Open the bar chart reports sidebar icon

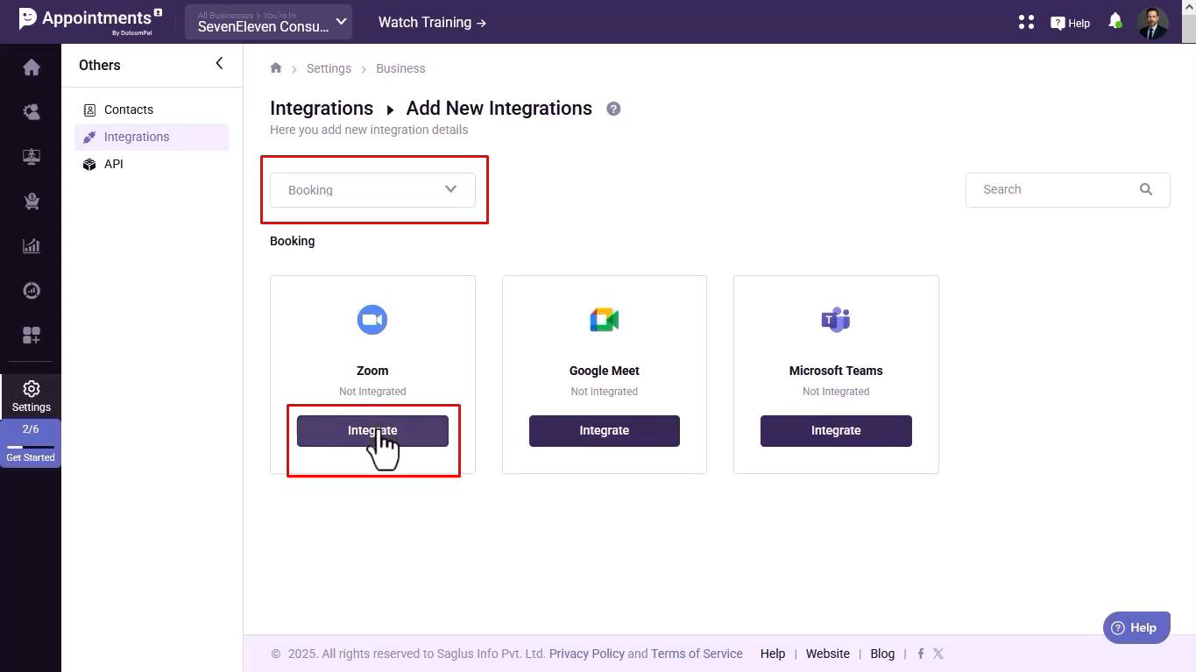[32, 246]
